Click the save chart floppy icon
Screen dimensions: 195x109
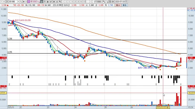click(110, 2)
